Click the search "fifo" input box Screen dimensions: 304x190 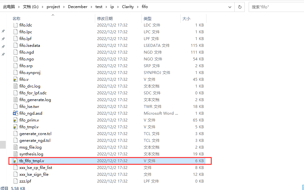point(276,7)
